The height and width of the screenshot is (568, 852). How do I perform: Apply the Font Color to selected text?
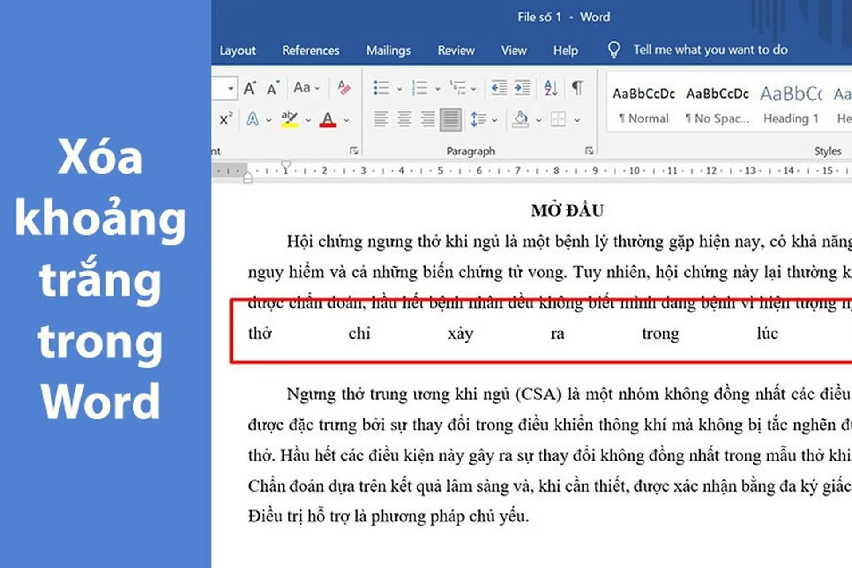tap(328, 119)
